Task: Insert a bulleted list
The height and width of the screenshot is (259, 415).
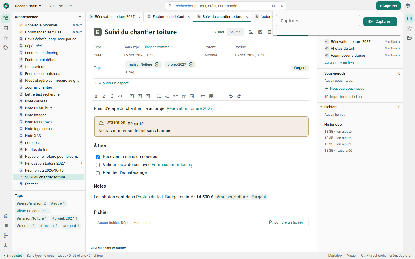Action: click(159, 96)
